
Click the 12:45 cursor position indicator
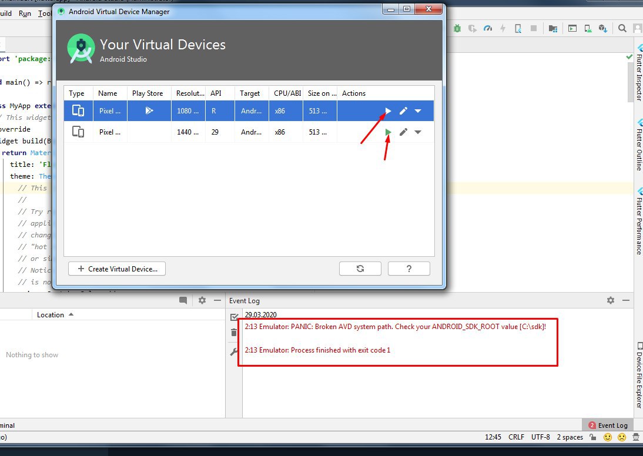coord(493,437)
